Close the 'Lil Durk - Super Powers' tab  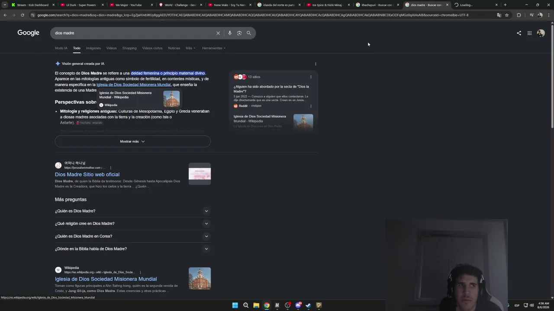click(103, 5)
